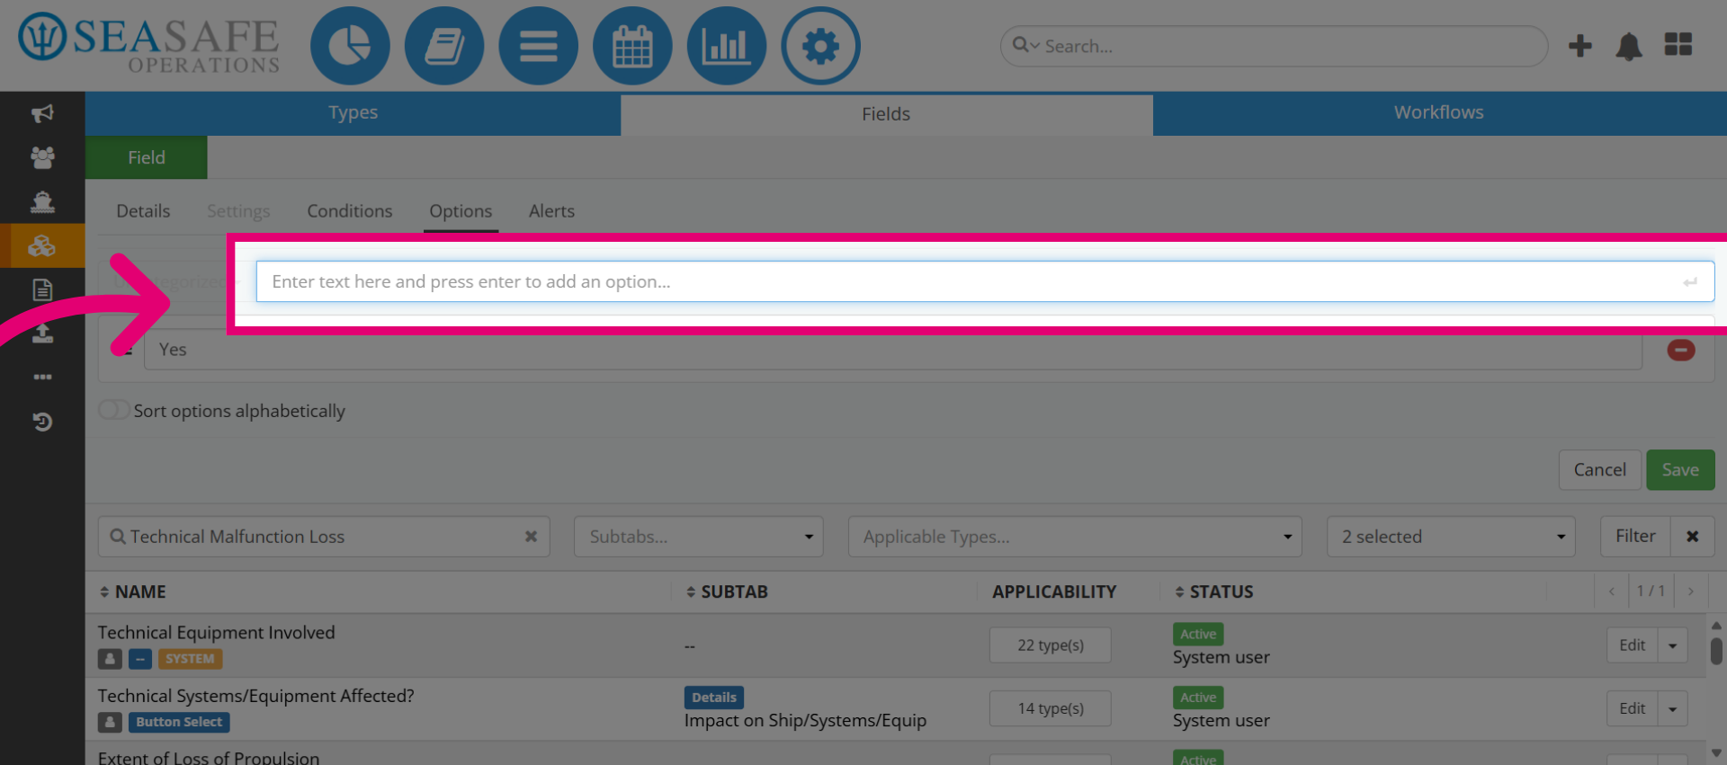
Task: Open the more ellipsis sidebar icon
Action: click(42, 377)
